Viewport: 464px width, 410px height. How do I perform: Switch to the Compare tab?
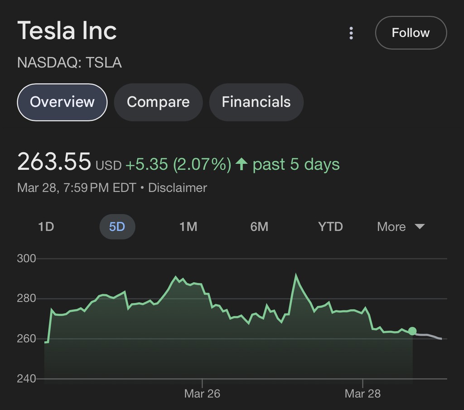point(158,102)
